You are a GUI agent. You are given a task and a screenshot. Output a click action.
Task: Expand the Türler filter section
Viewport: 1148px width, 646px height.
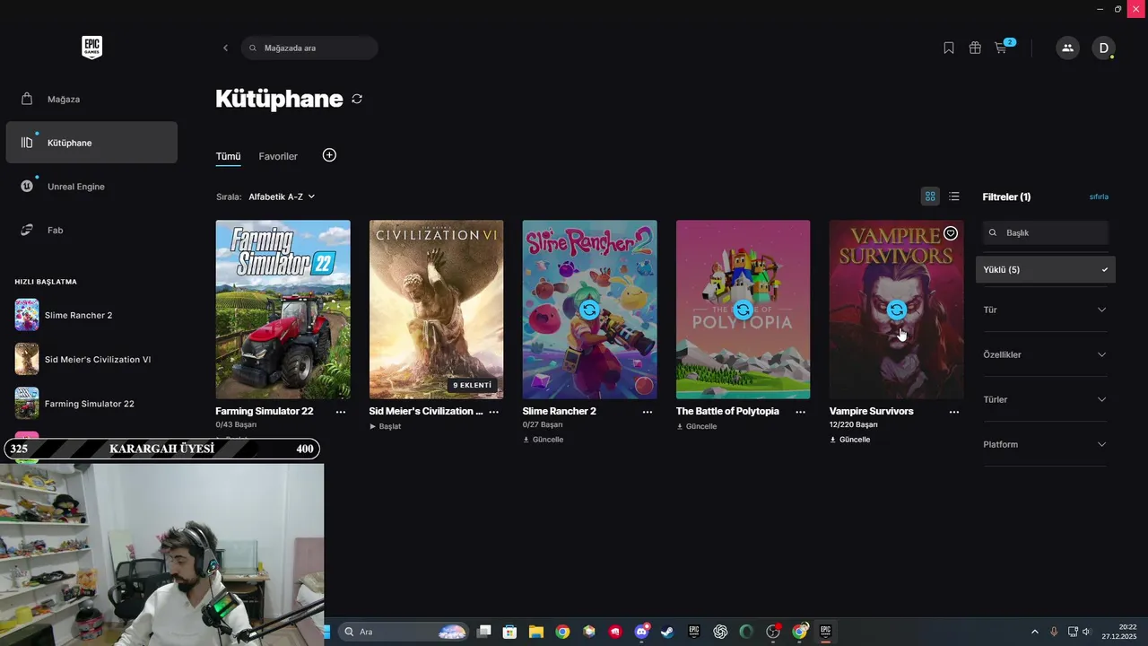[x=1046, y=399]
